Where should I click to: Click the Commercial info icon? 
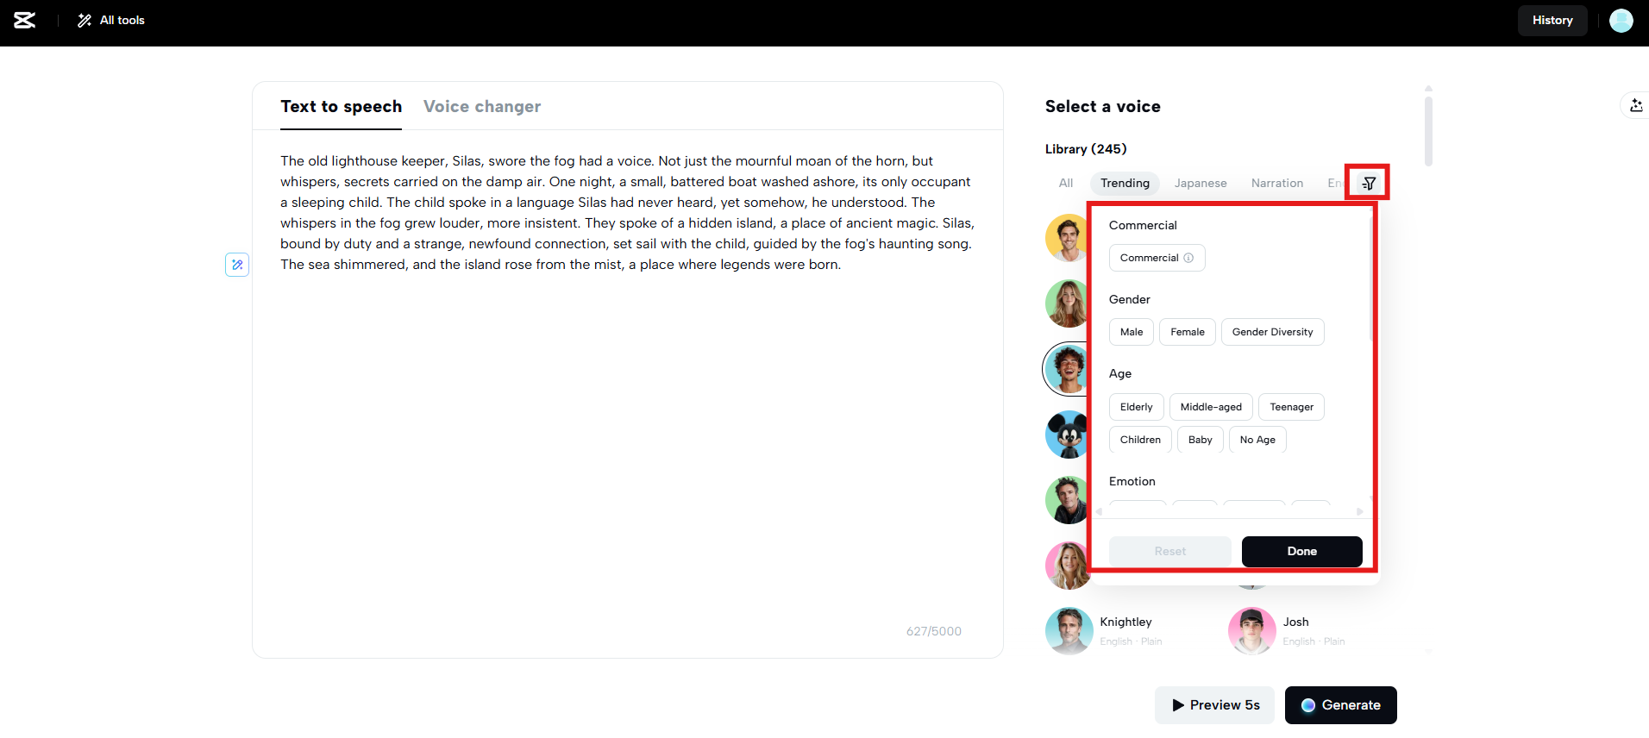click(x=1188, y=258)
